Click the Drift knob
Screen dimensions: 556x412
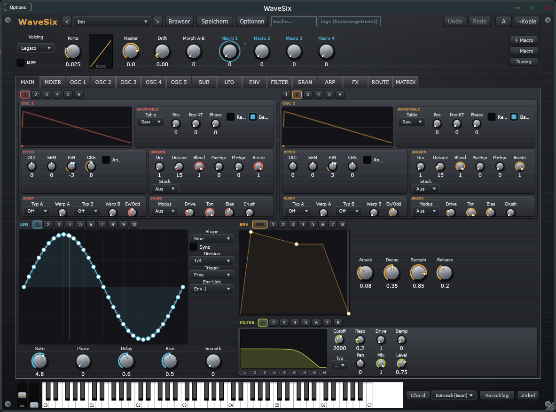[163, 52]
